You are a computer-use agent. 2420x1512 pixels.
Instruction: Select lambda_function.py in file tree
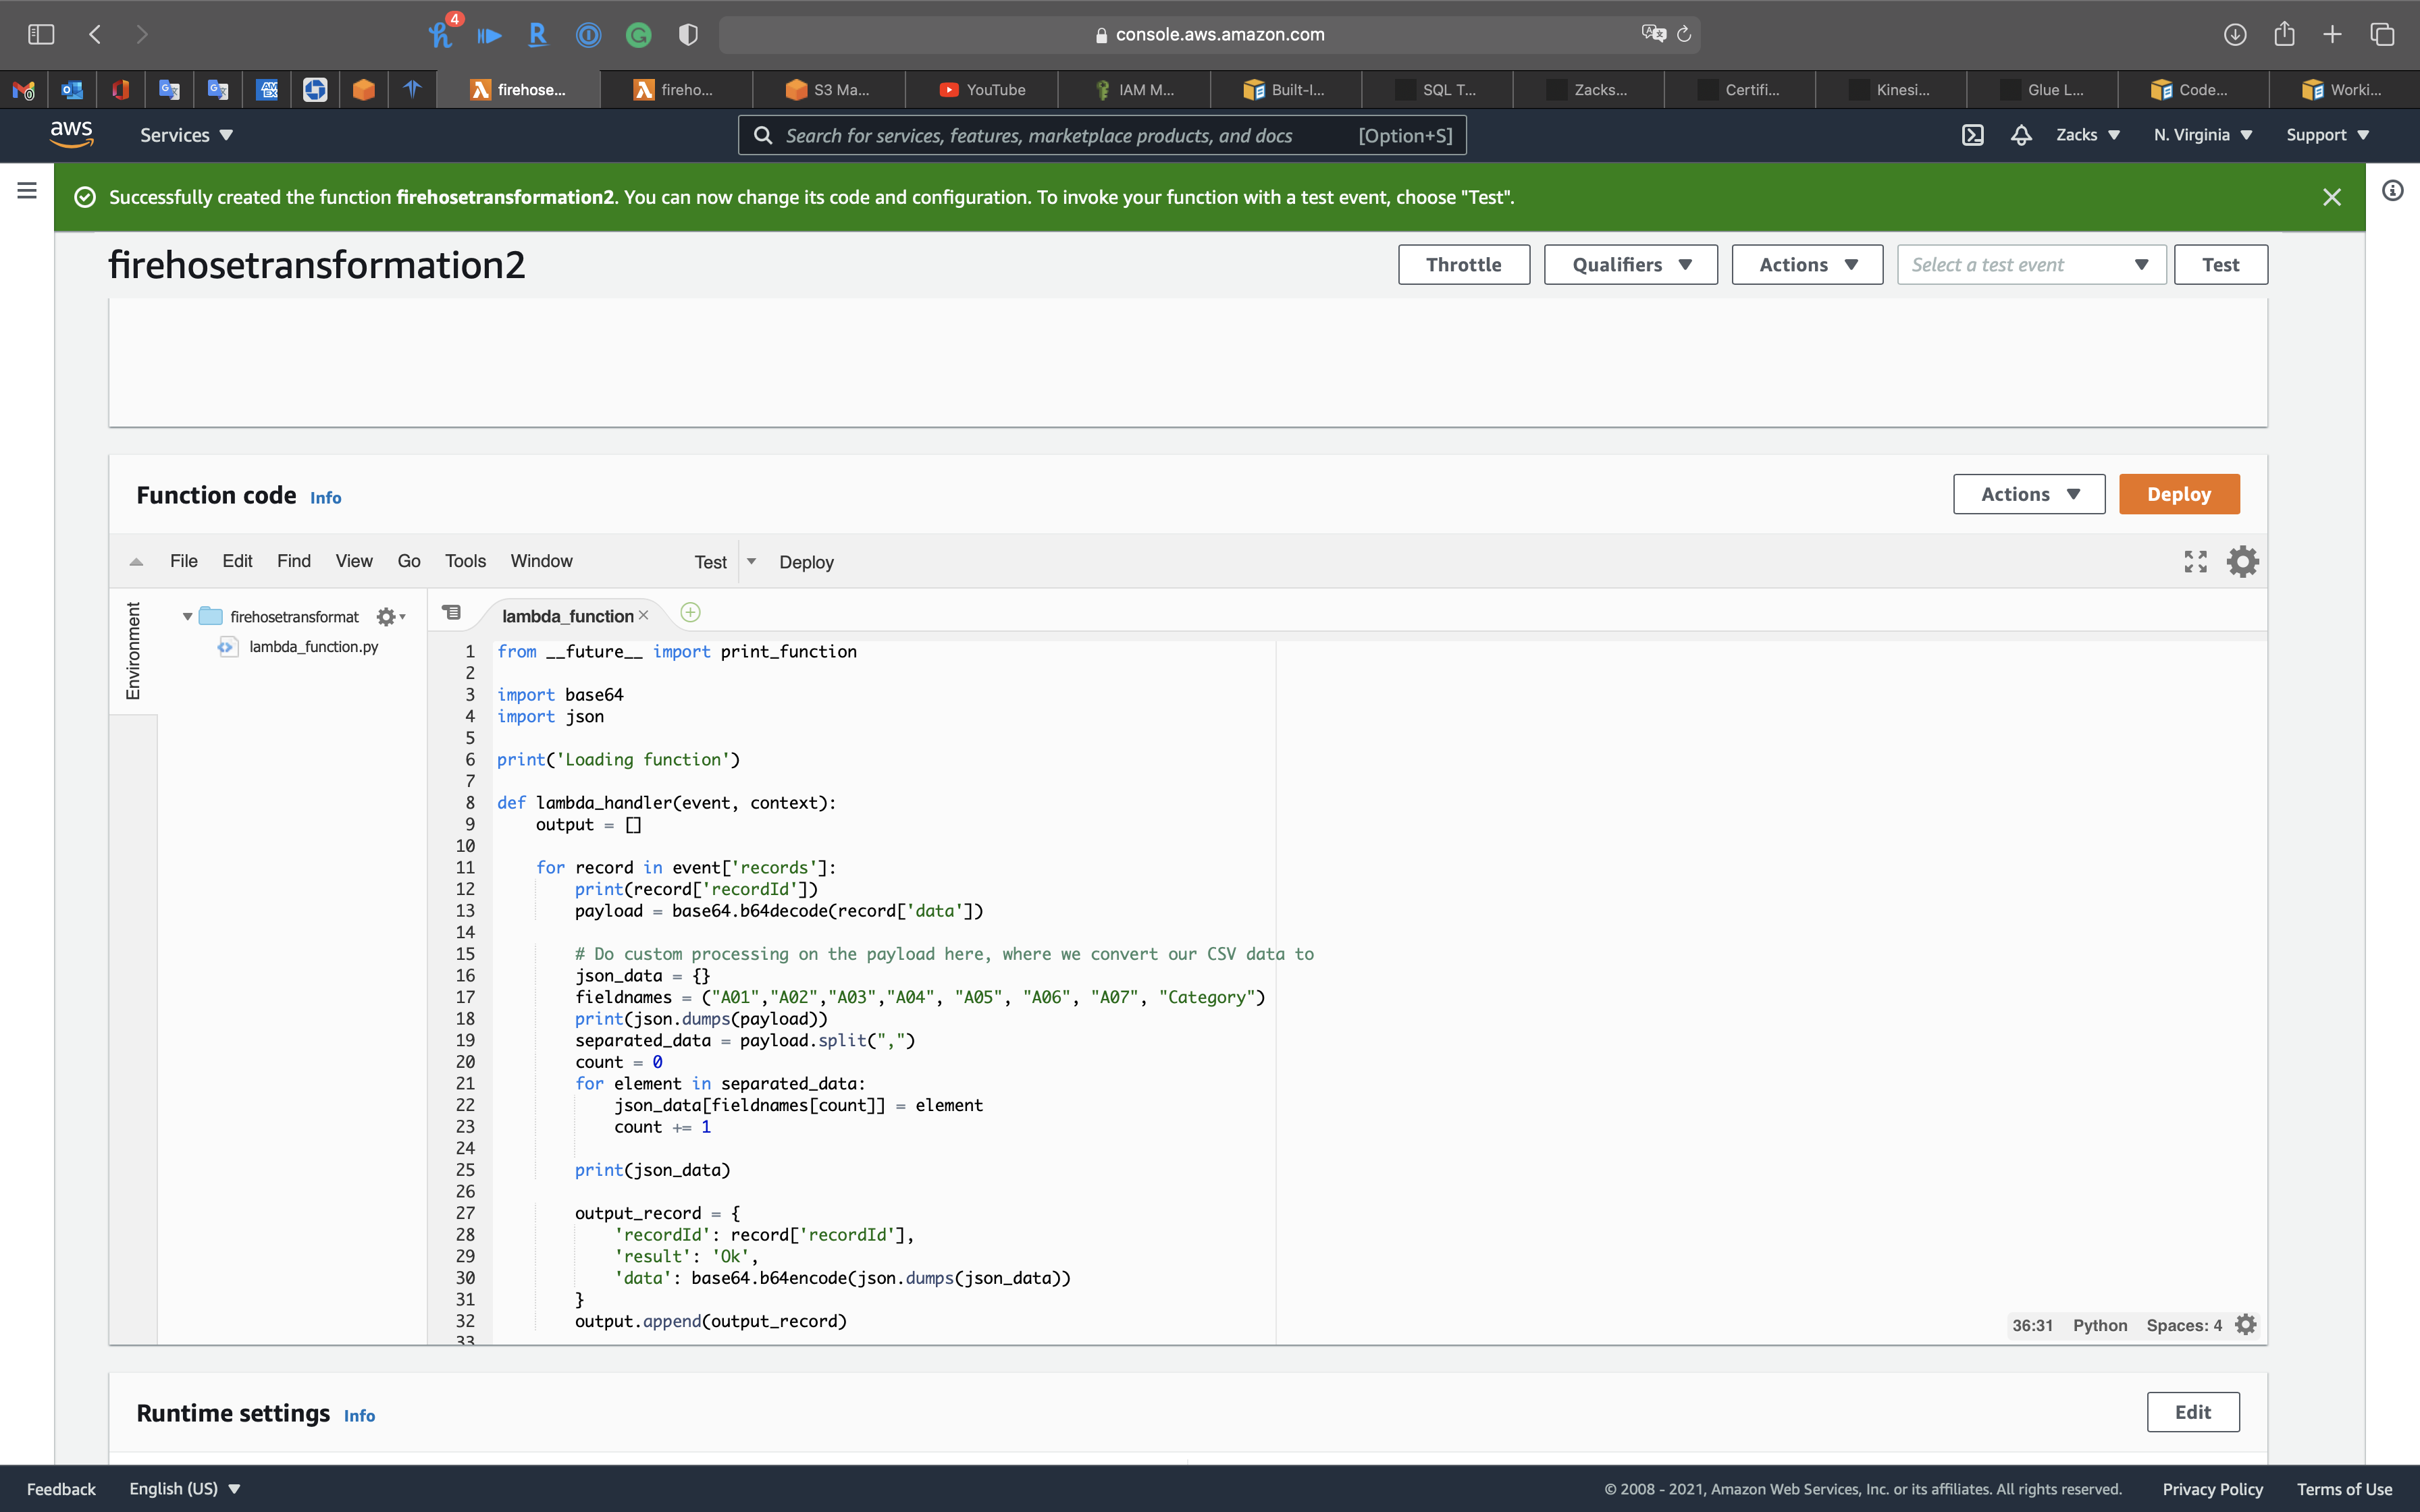[x=313, y=647]
